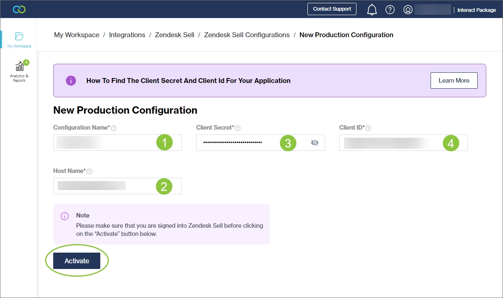This screenshot has width=503, height=298.
Task: Click the Contact Support button
Action: tap(332, 9)
